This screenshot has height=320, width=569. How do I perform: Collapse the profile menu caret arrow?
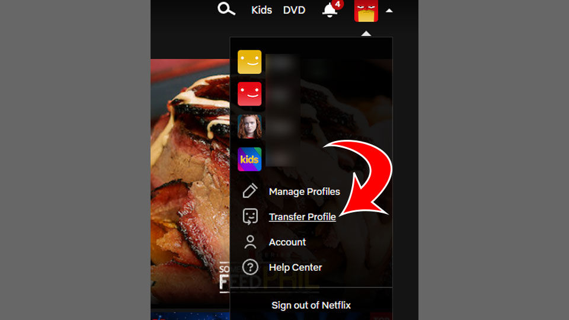click(389, 11)
